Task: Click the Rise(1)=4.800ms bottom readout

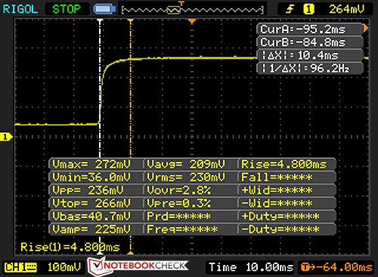Action: 70,247
